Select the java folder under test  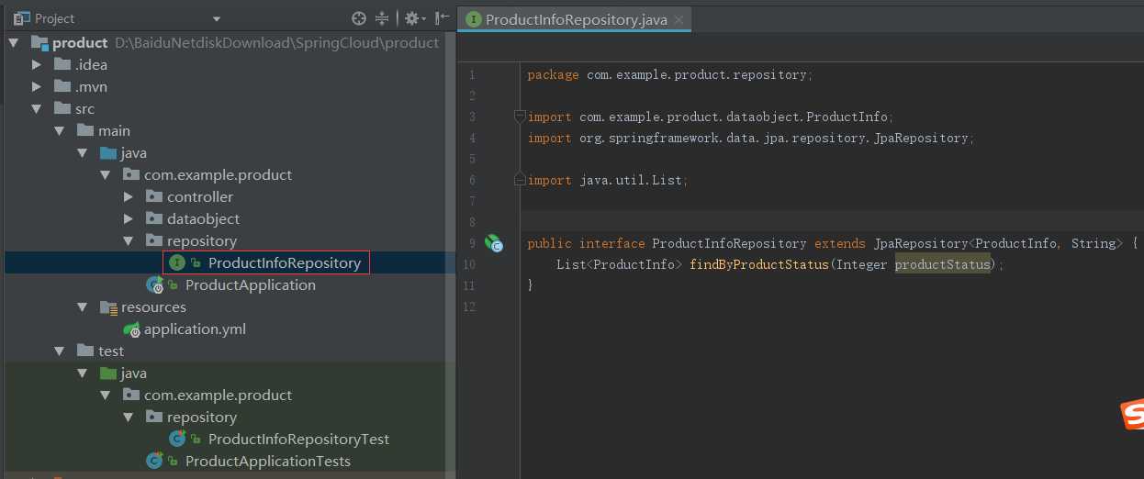click(x=133, y=373)
